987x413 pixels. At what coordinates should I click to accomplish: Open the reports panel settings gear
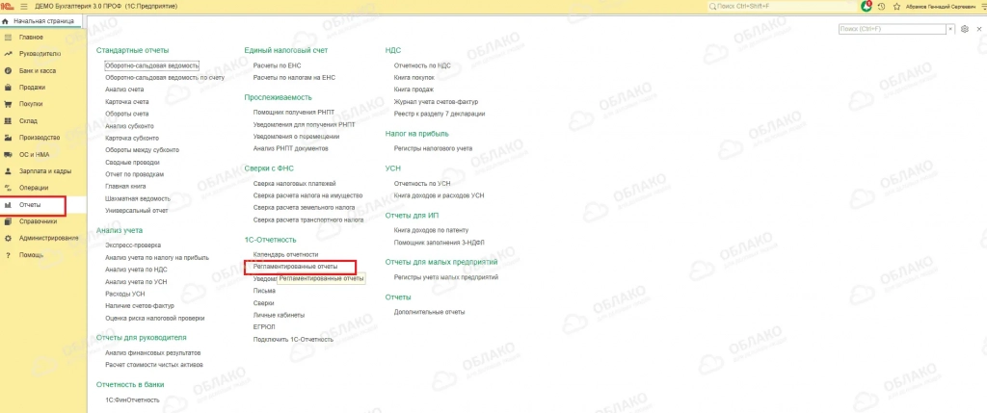tap(964, 29)
